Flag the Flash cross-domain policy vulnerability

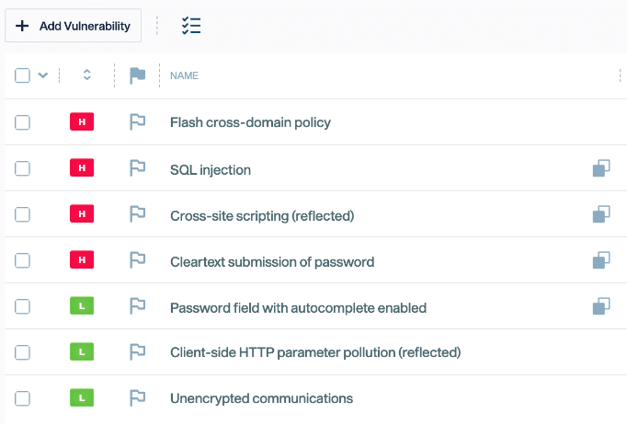point(138,121)
